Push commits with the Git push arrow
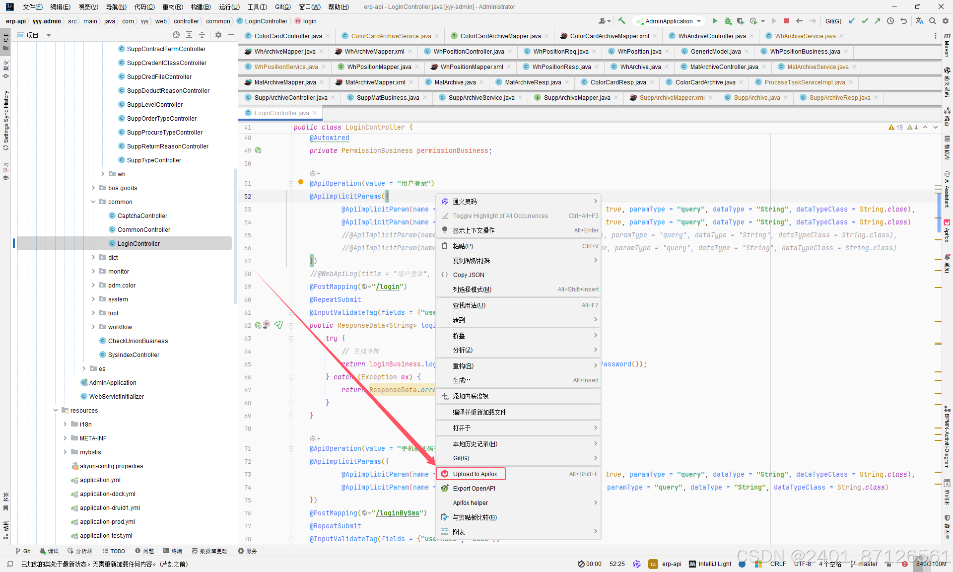 (878, 21)
